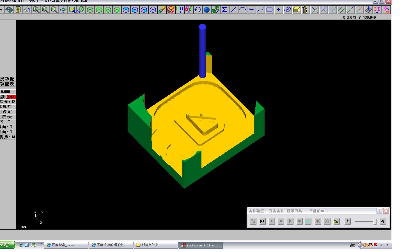404x252 pixels.
Task: Click the yellow file cabinet icon
Action: pos(18,10)
